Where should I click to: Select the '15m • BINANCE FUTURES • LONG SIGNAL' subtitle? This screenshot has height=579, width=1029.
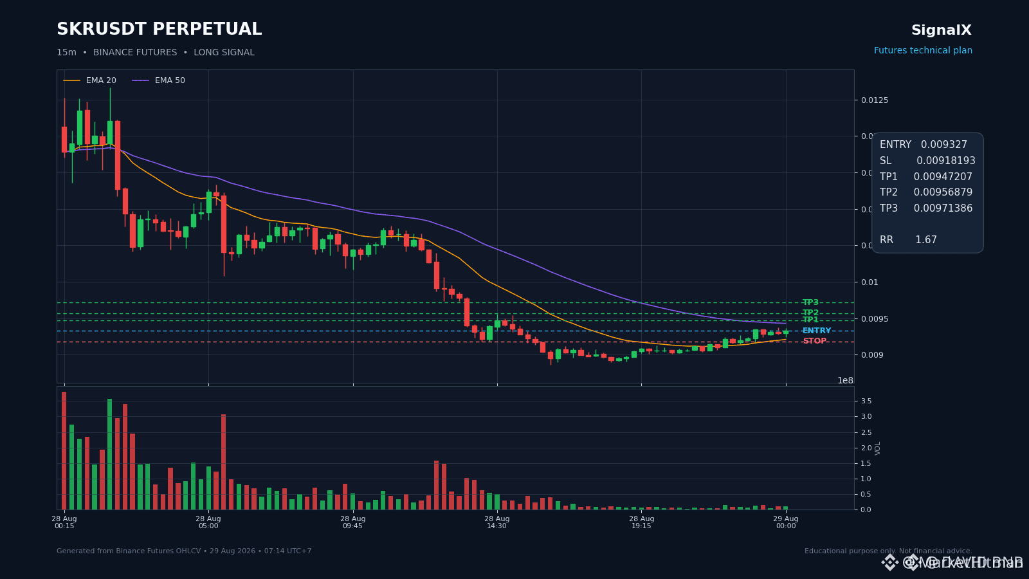click(x=156, y=53)
